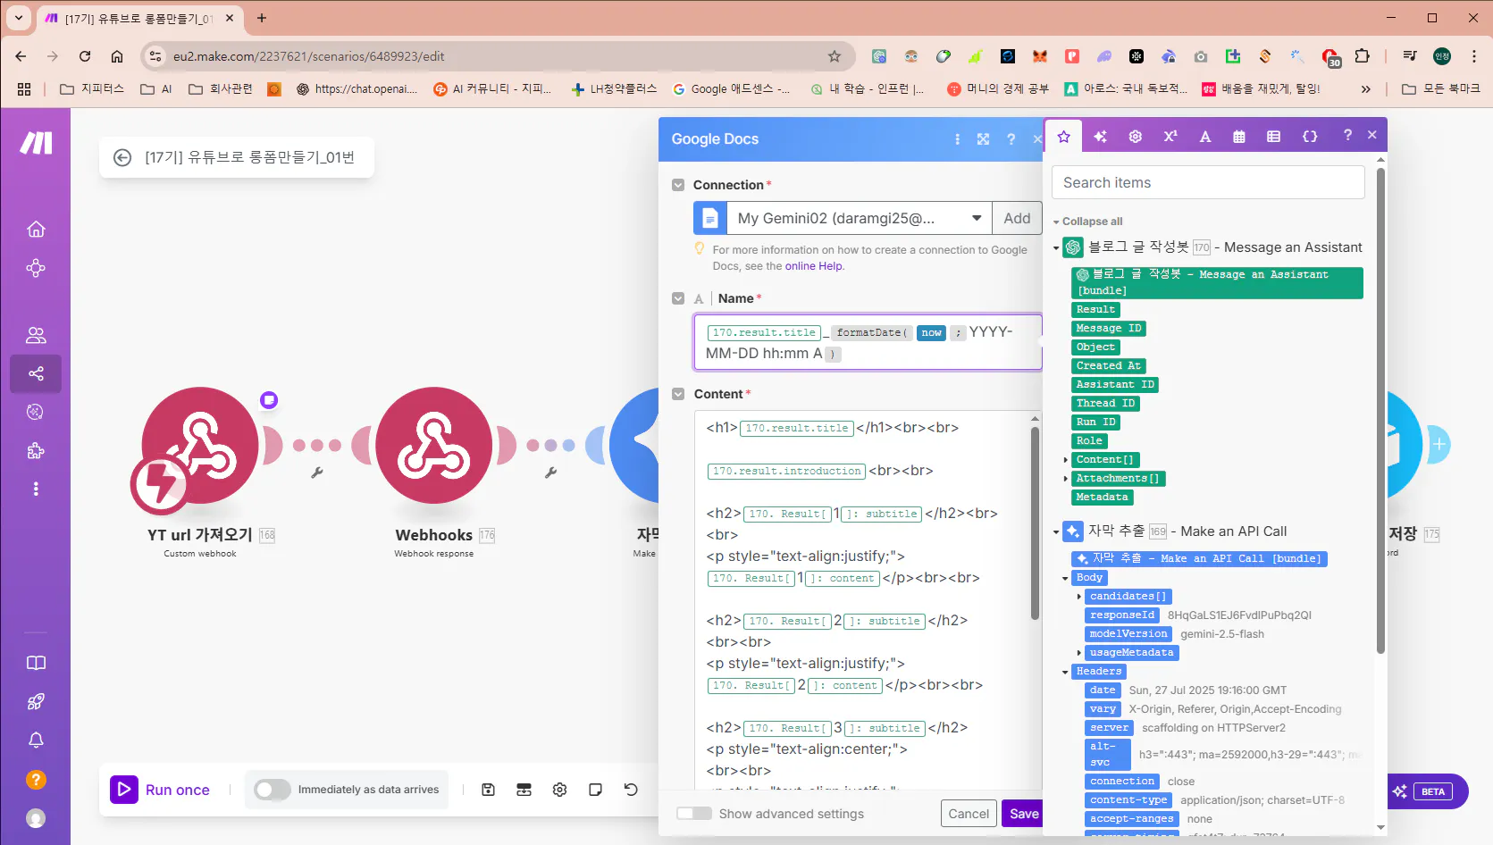The height and width of the screenshot is (845, 1493).
Task: Switch to the x¹ math functions tab
Action: click(1170, 137)
